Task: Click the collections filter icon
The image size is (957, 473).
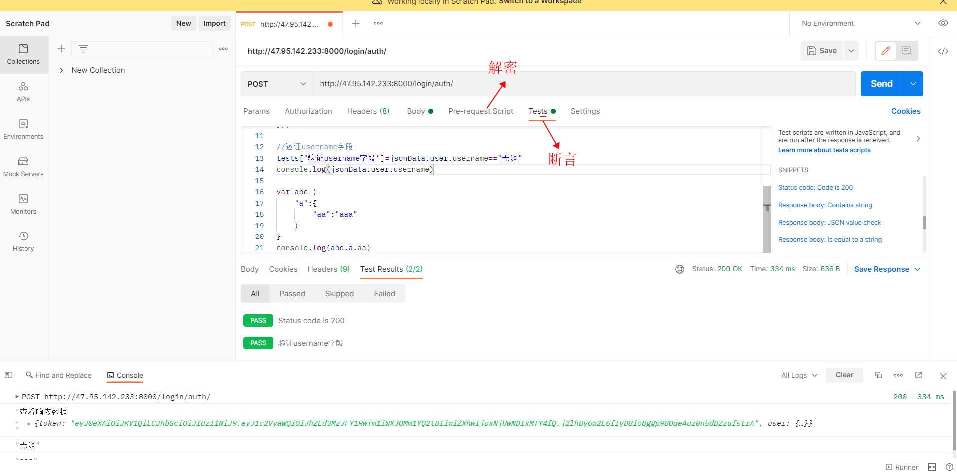Action: coord(83,49)
